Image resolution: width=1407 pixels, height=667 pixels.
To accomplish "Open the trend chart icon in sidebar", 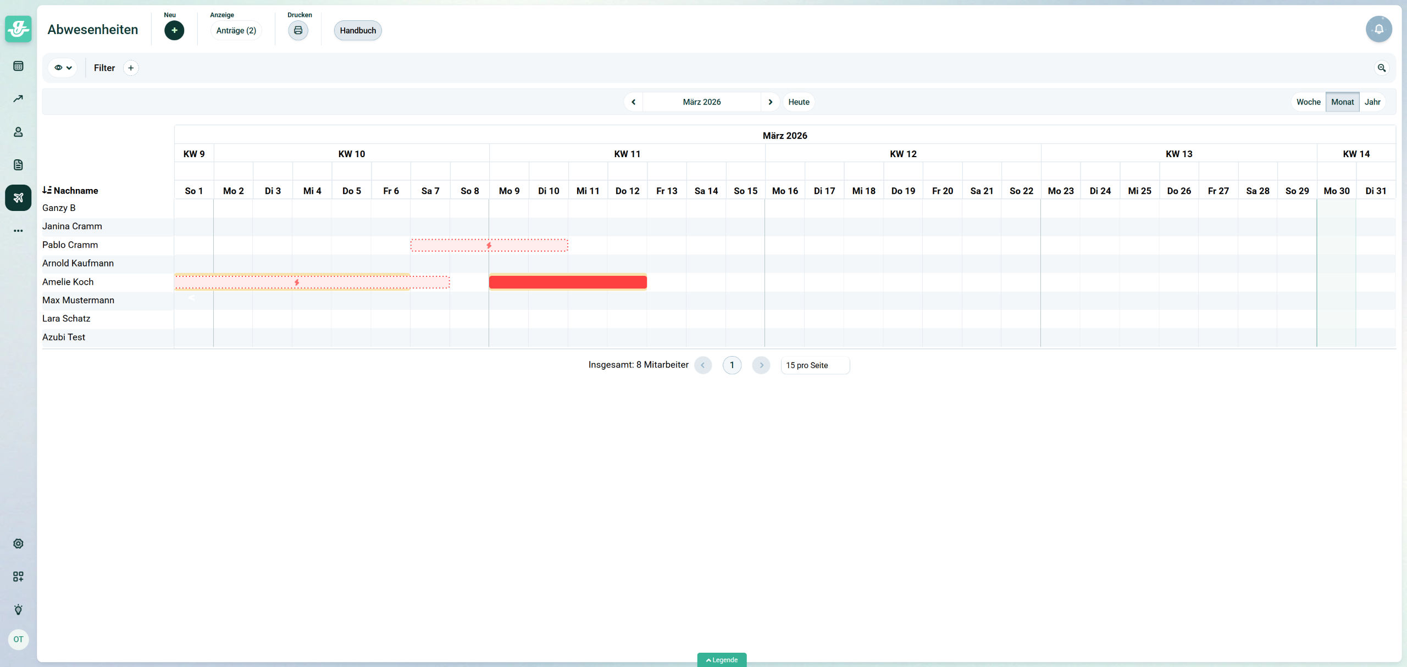I will point(18,99).
